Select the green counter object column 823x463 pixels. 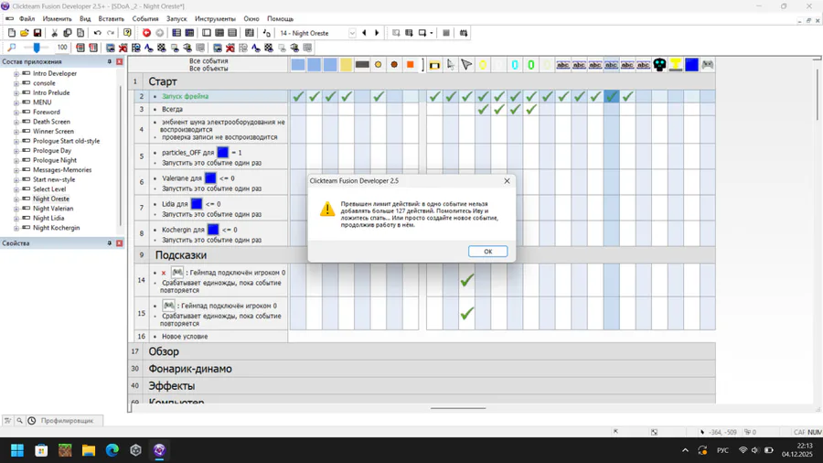(531, 65)
